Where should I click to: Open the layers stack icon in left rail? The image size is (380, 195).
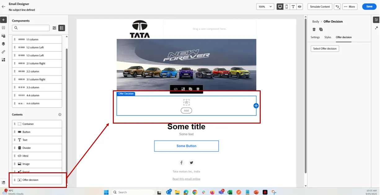click(3, 44)
